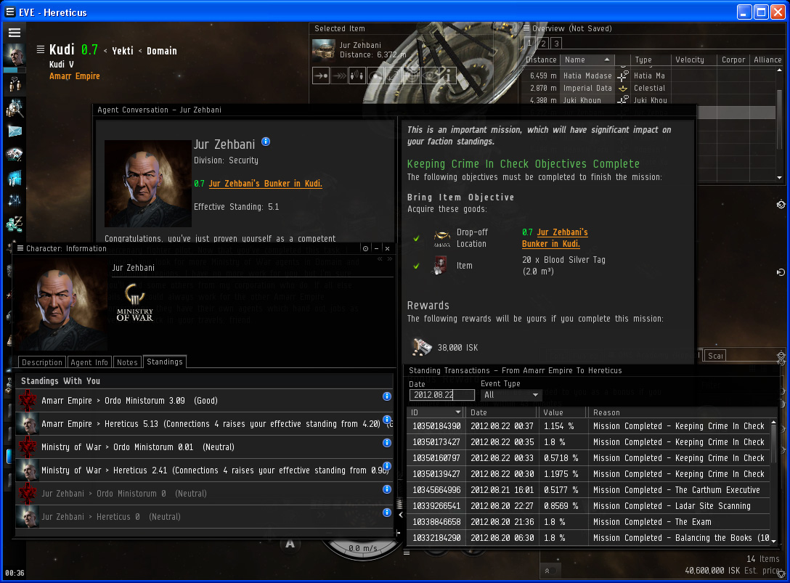Open the Overview window menu

526,28
